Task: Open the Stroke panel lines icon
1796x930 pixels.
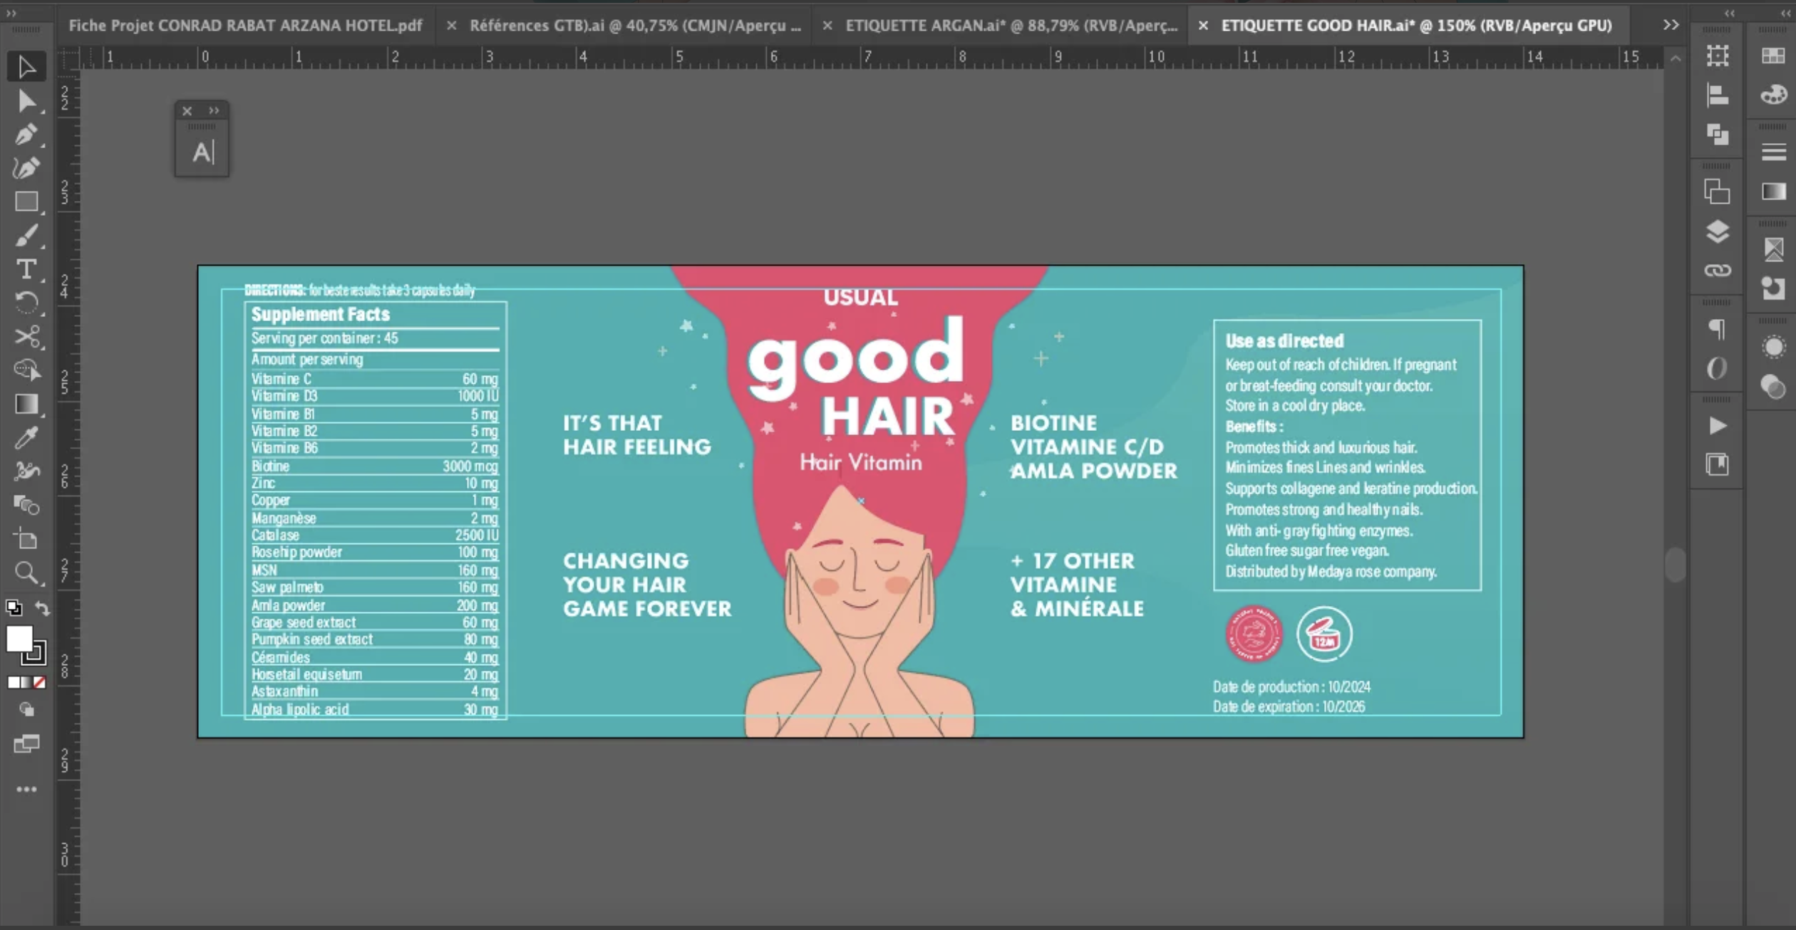Action: coord(1773,152)
